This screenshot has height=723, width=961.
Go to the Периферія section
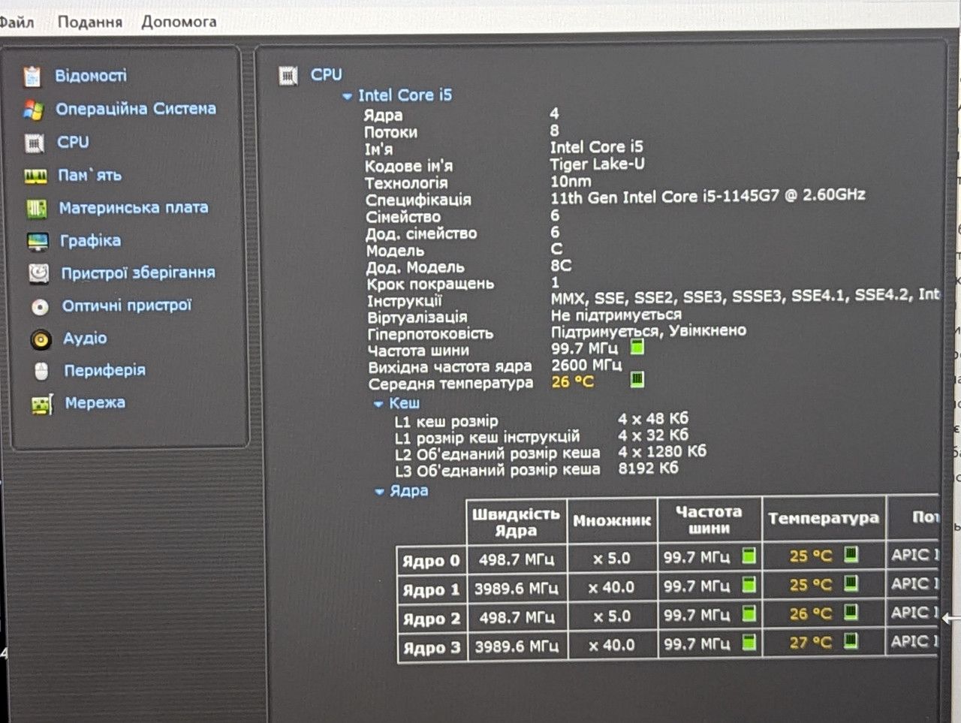point(104,370)
